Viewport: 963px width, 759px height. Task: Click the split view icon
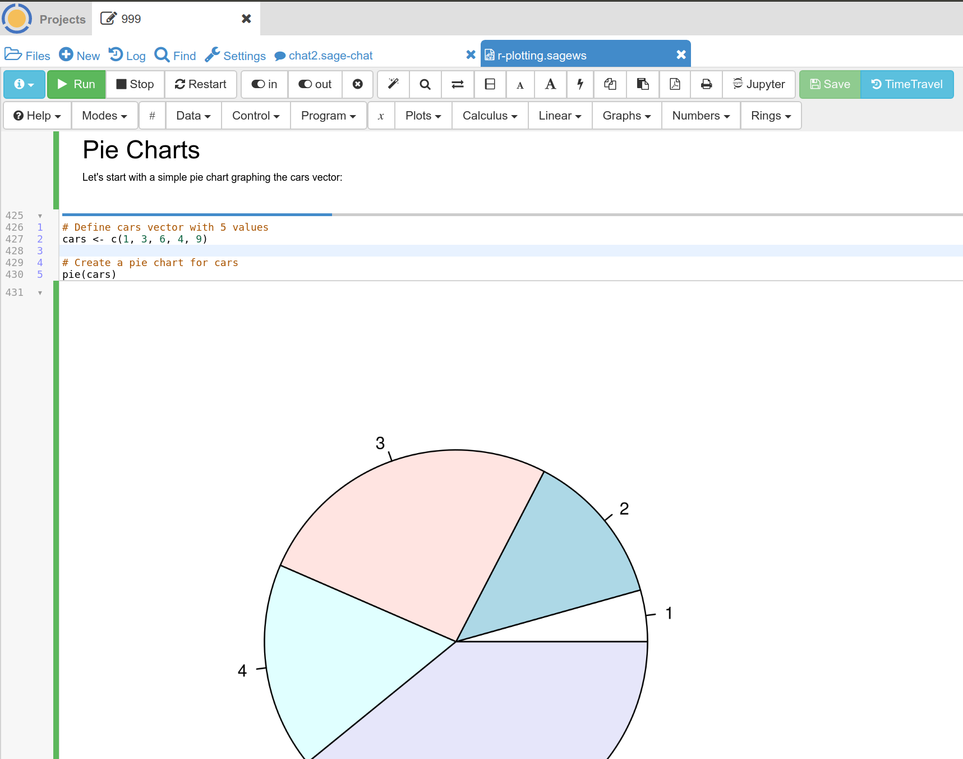coord(490,84)
